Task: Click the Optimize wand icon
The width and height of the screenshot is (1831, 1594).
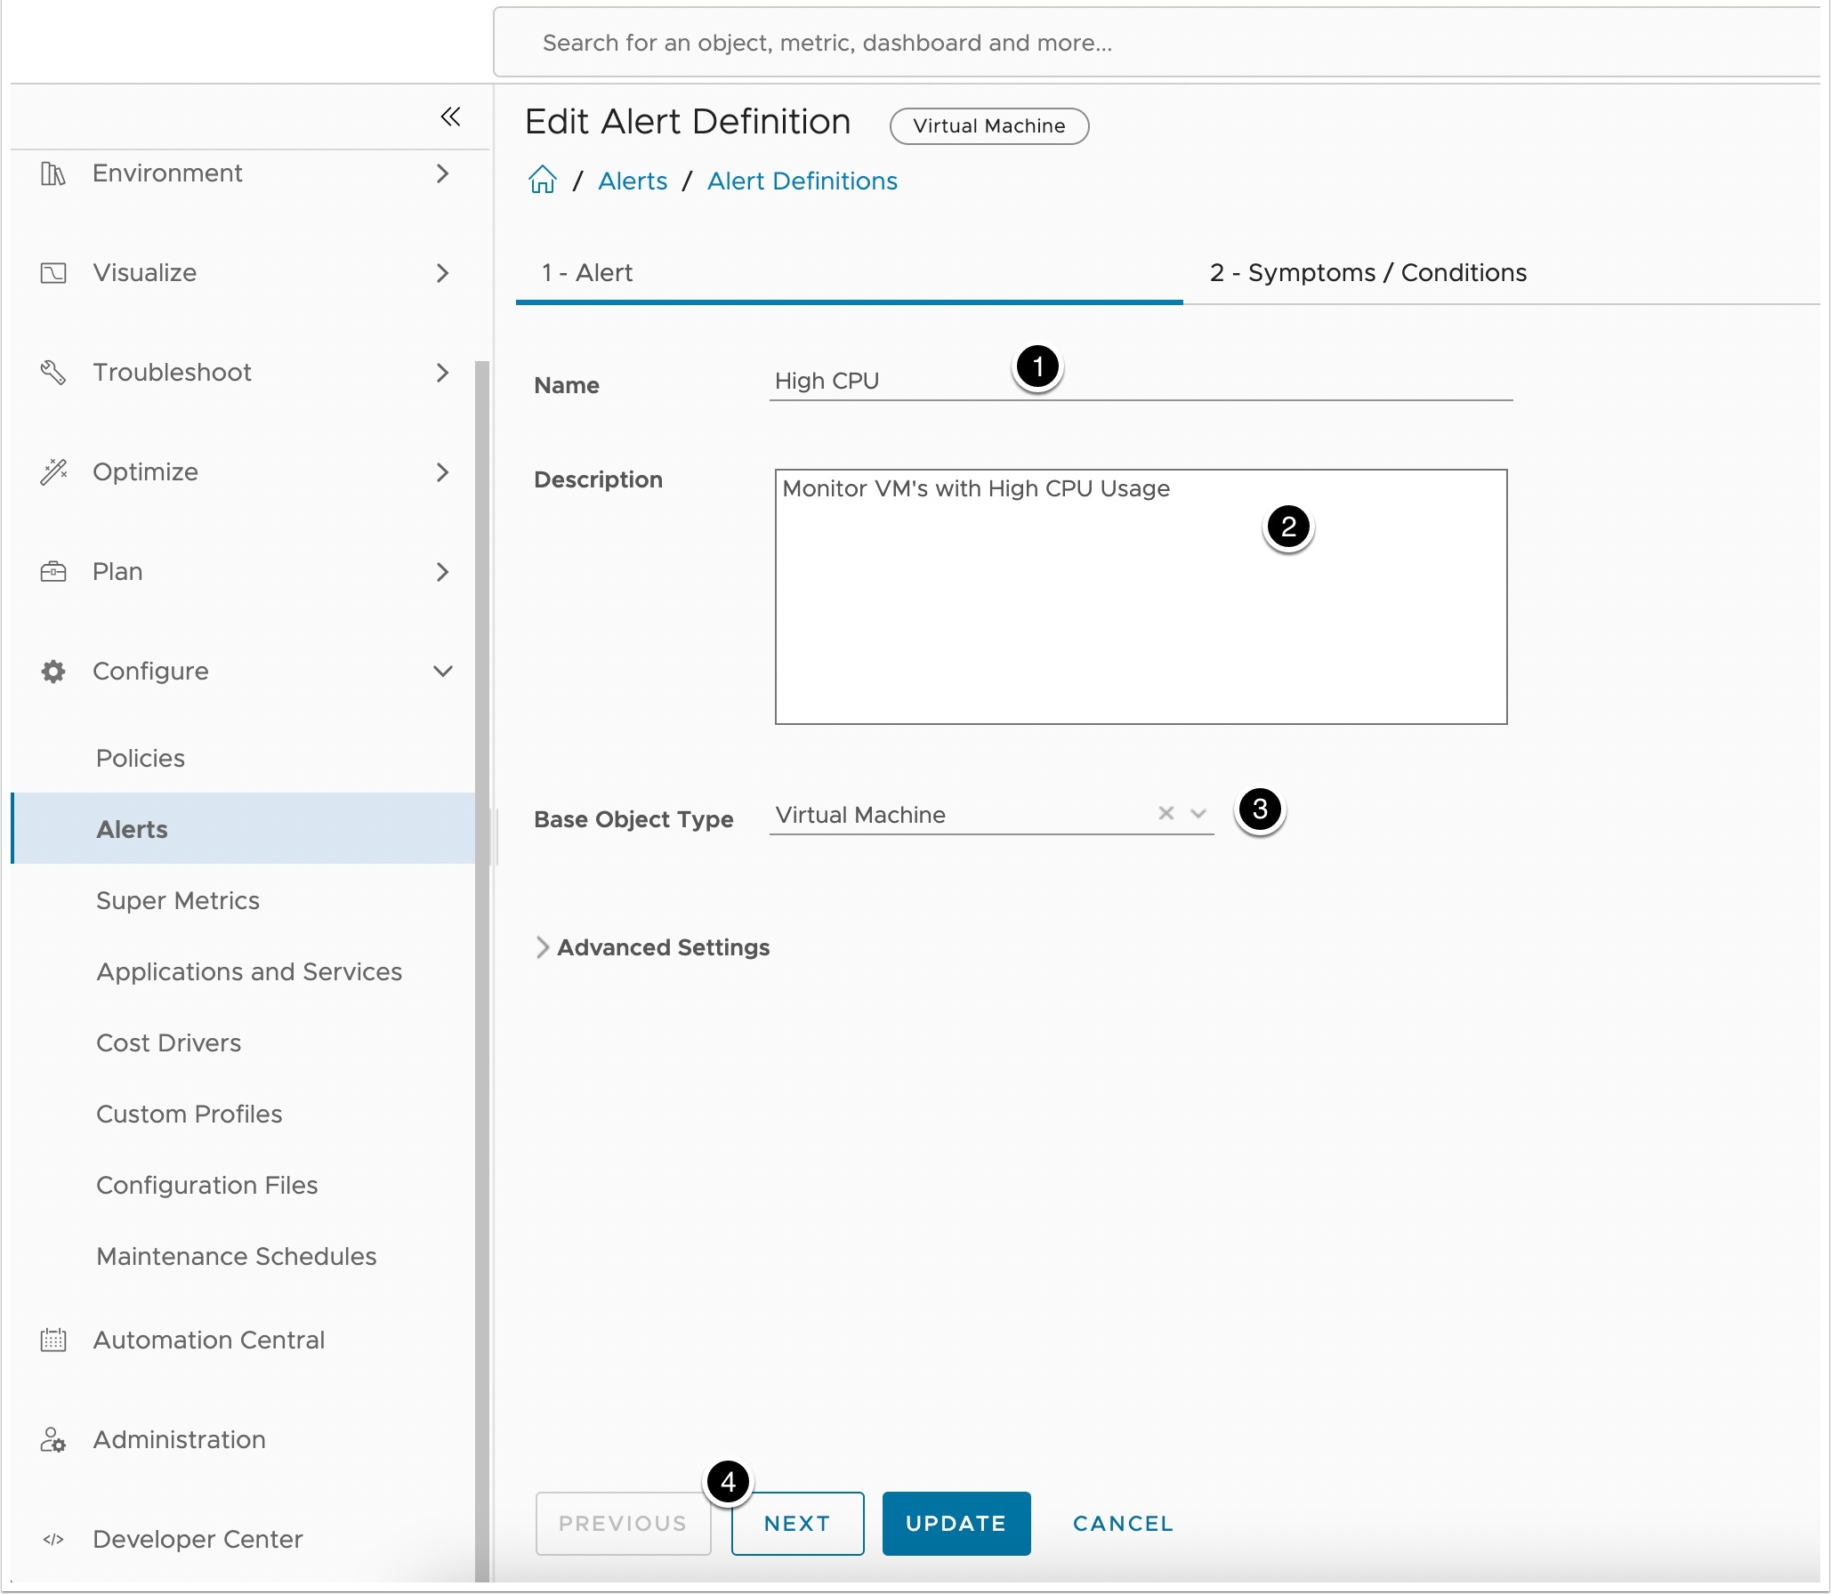Action: 53,472
